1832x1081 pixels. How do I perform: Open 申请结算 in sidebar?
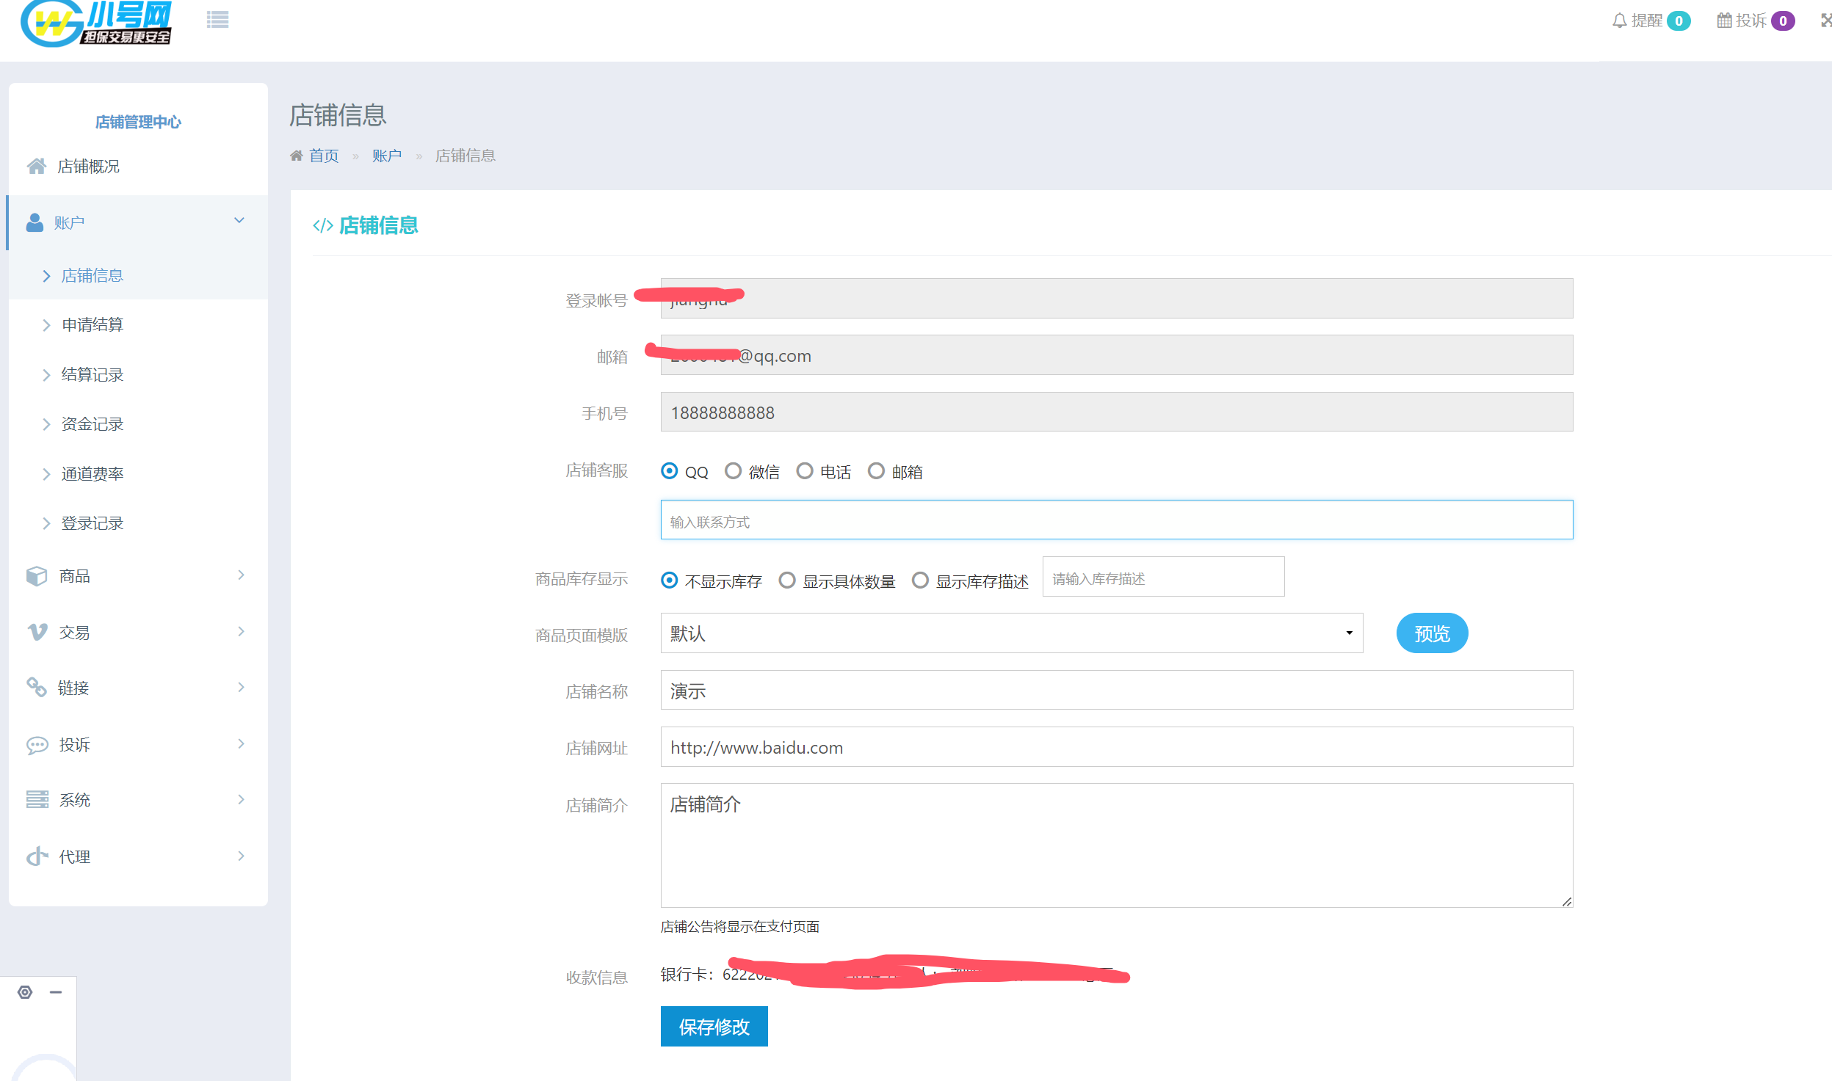tap(93, 325)
